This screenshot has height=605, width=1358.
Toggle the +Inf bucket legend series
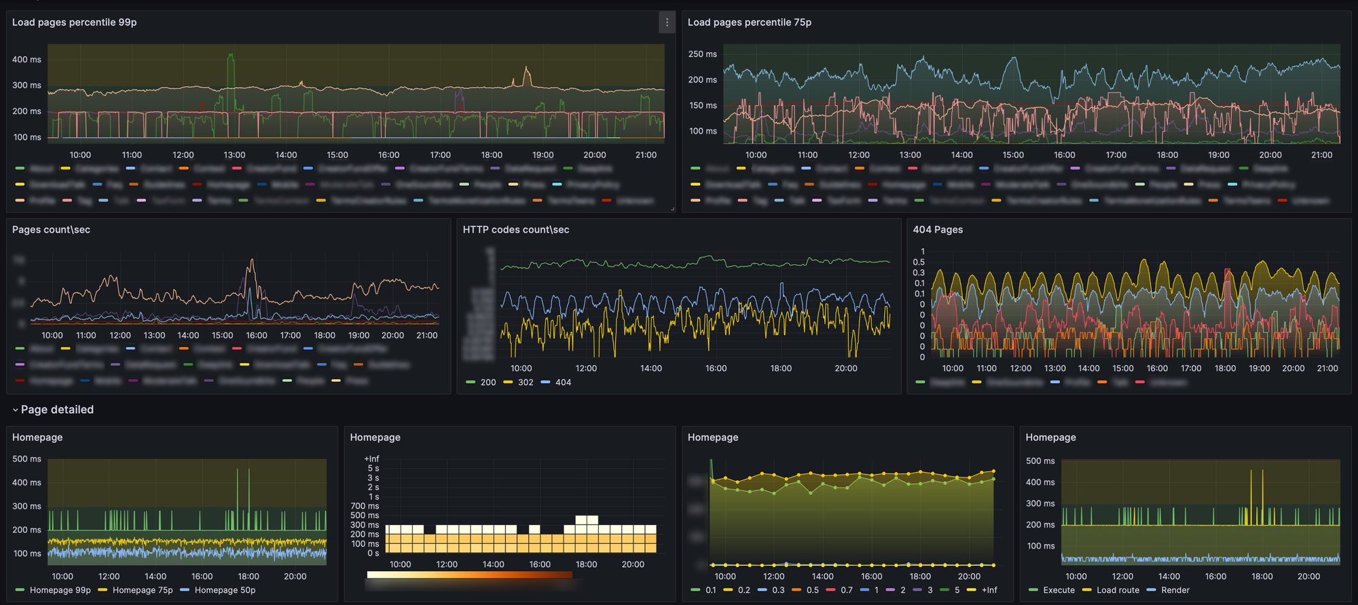click(989, 590)
